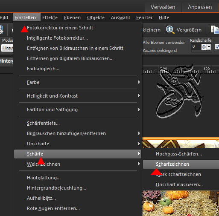Screen dimensions: 219x216
Task: Choose Rote Augen entfernen
Action: 78,208
